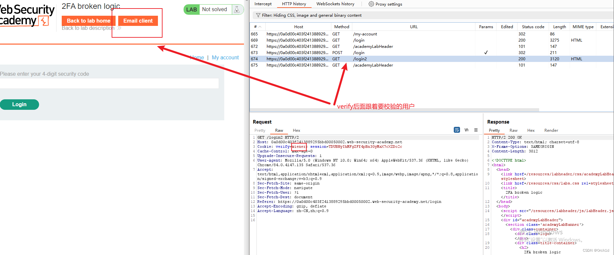The width and height of the screenshot is (614, 255).
Task: Sort history by the MIME type column header
Action: pos(583,27)
